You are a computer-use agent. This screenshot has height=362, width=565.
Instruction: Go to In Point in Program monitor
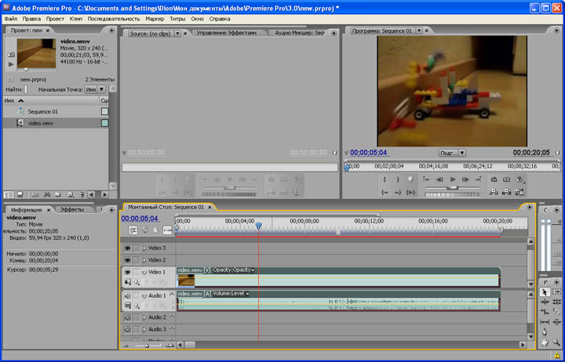[385, 193]
